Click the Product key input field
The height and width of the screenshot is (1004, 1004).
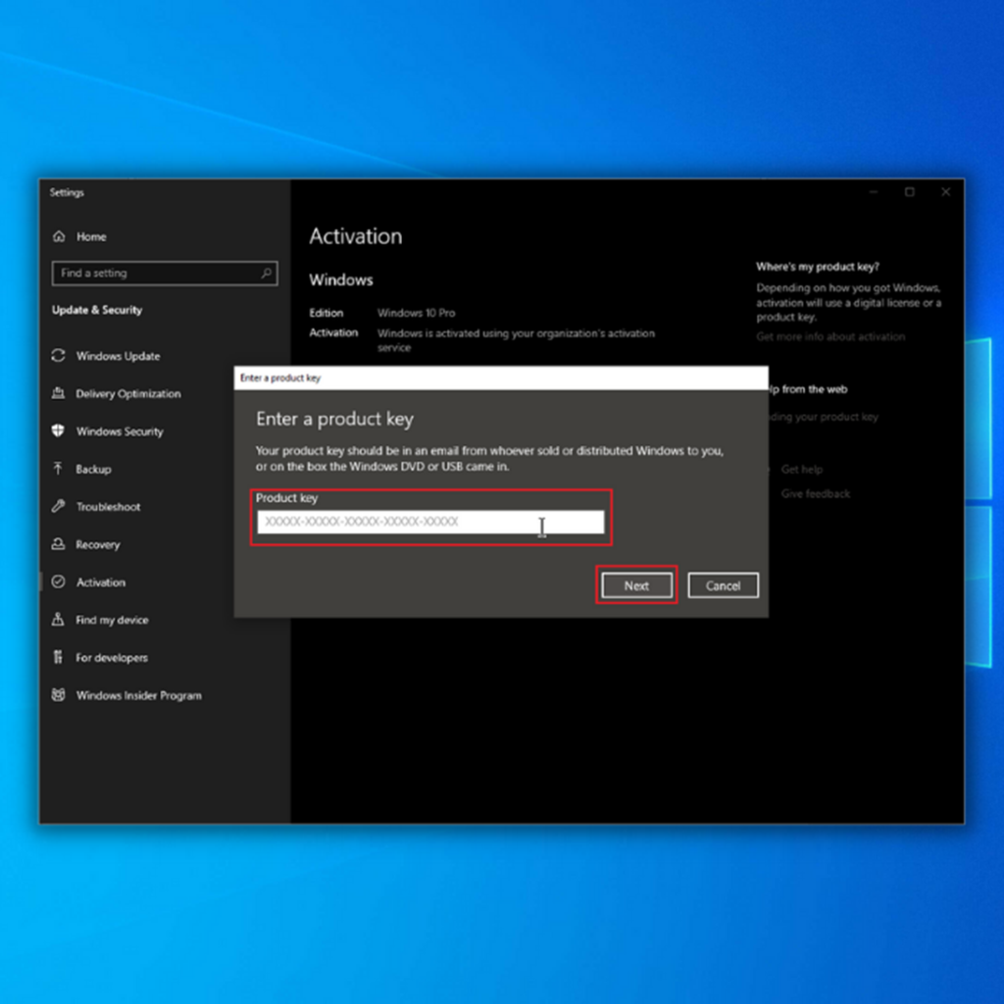pos(430,522)
